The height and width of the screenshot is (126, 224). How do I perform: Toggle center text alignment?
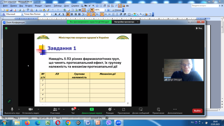[72, 14]
